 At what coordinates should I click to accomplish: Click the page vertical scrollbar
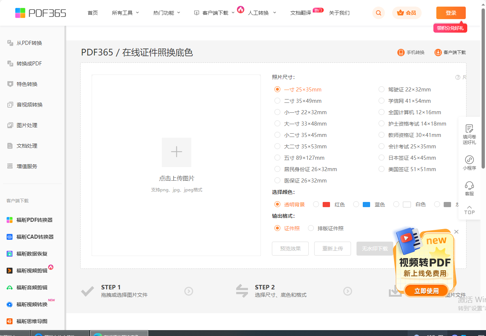click(x=483, y=88)
